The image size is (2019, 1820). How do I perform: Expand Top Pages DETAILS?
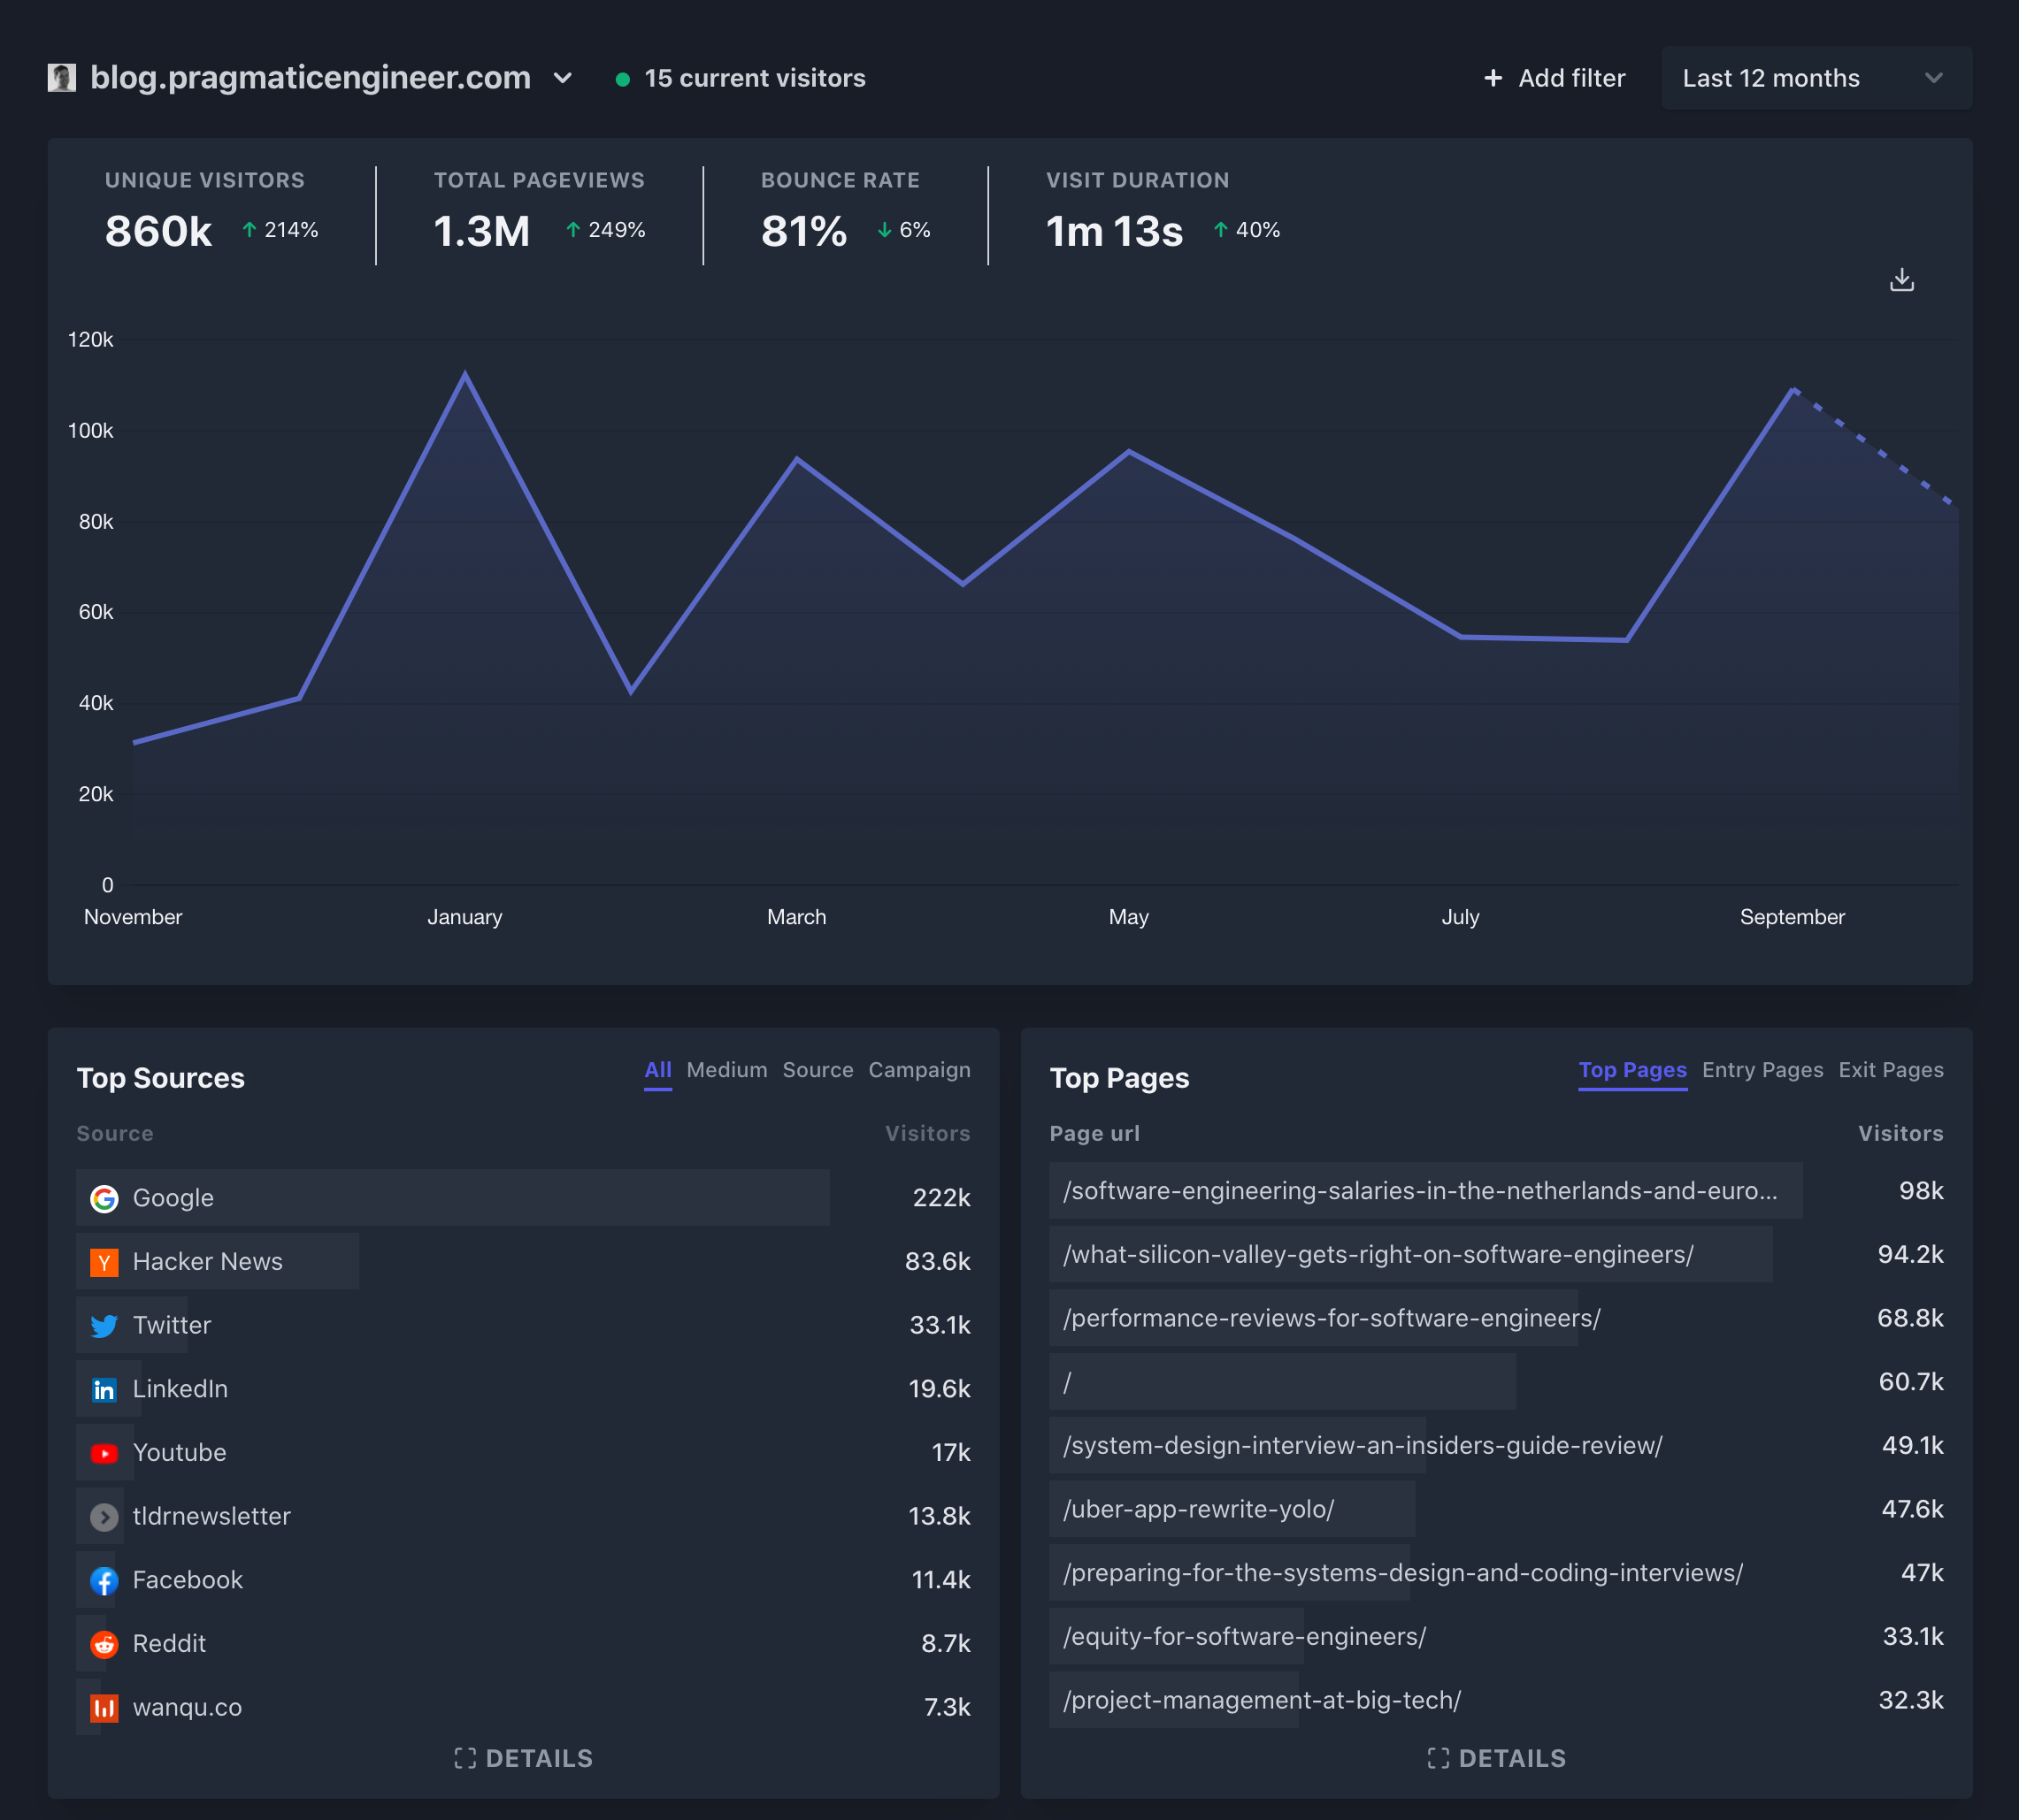(1496, 1758)
